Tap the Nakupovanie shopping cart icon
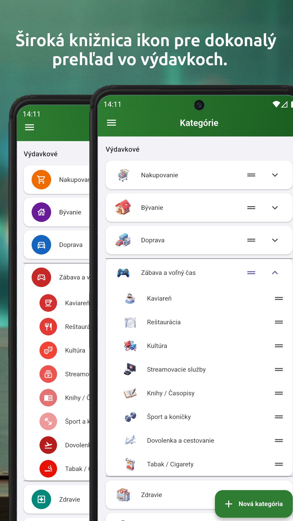This screenshot has width=293, height=521. (123, 175)
